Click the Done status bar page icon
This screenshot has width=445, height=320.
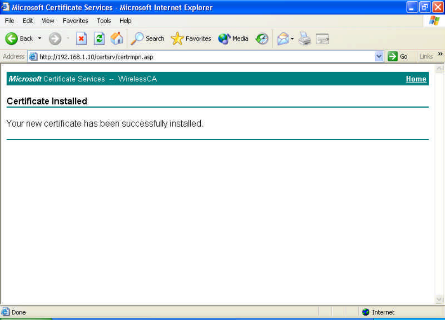point(5,312)
